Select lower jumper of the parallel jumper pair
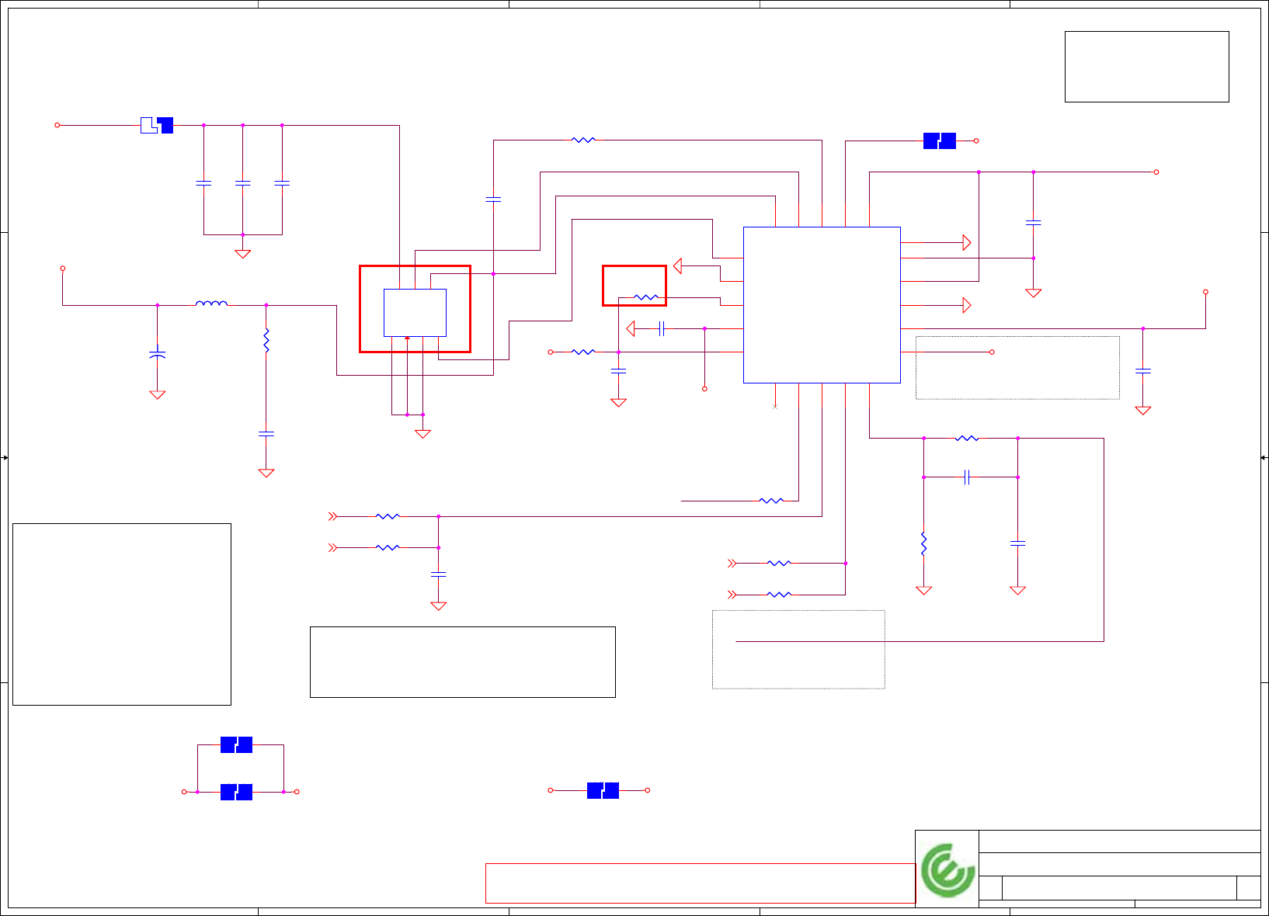 coord(236,792)
